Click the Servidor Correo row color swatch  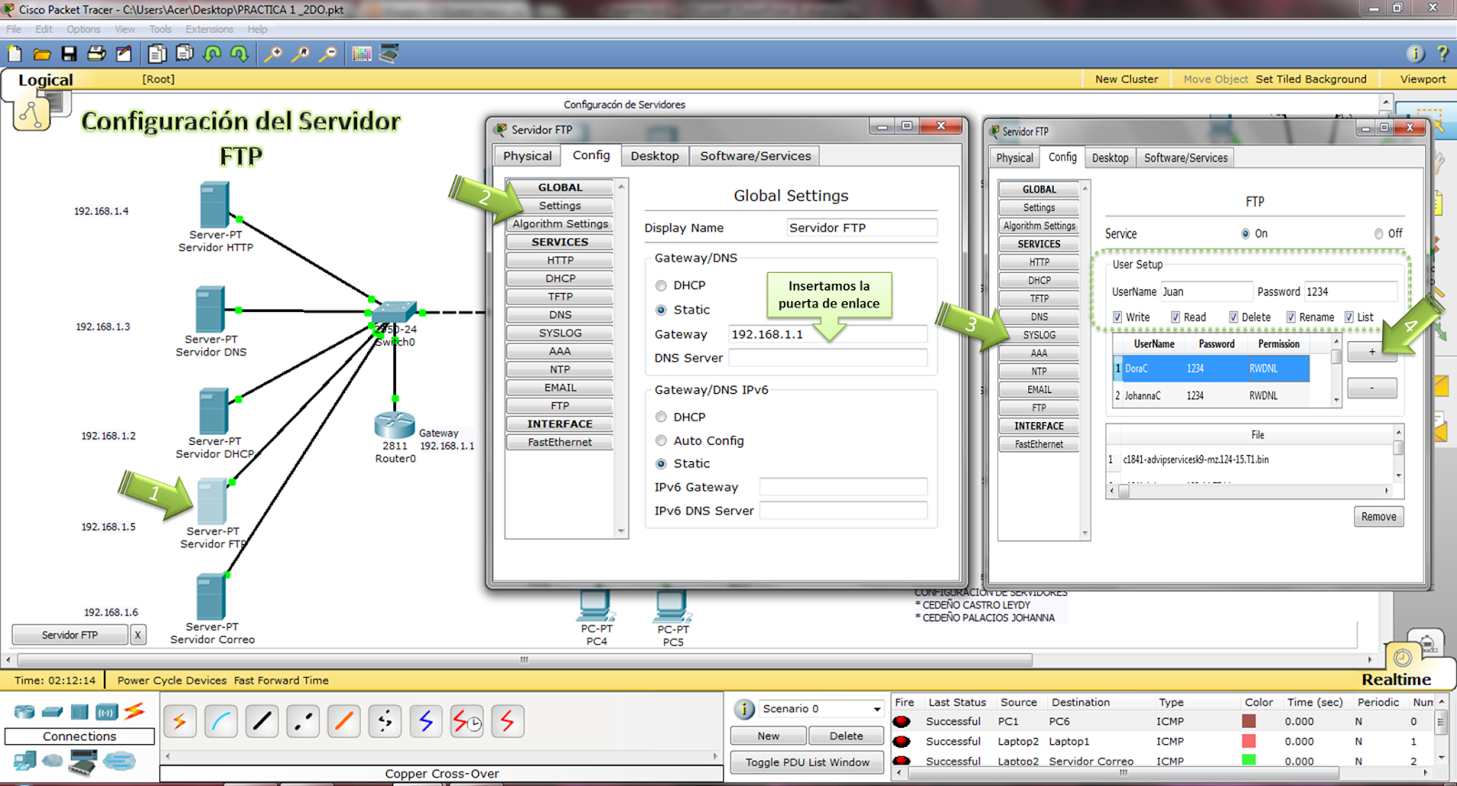point(1248,761)
